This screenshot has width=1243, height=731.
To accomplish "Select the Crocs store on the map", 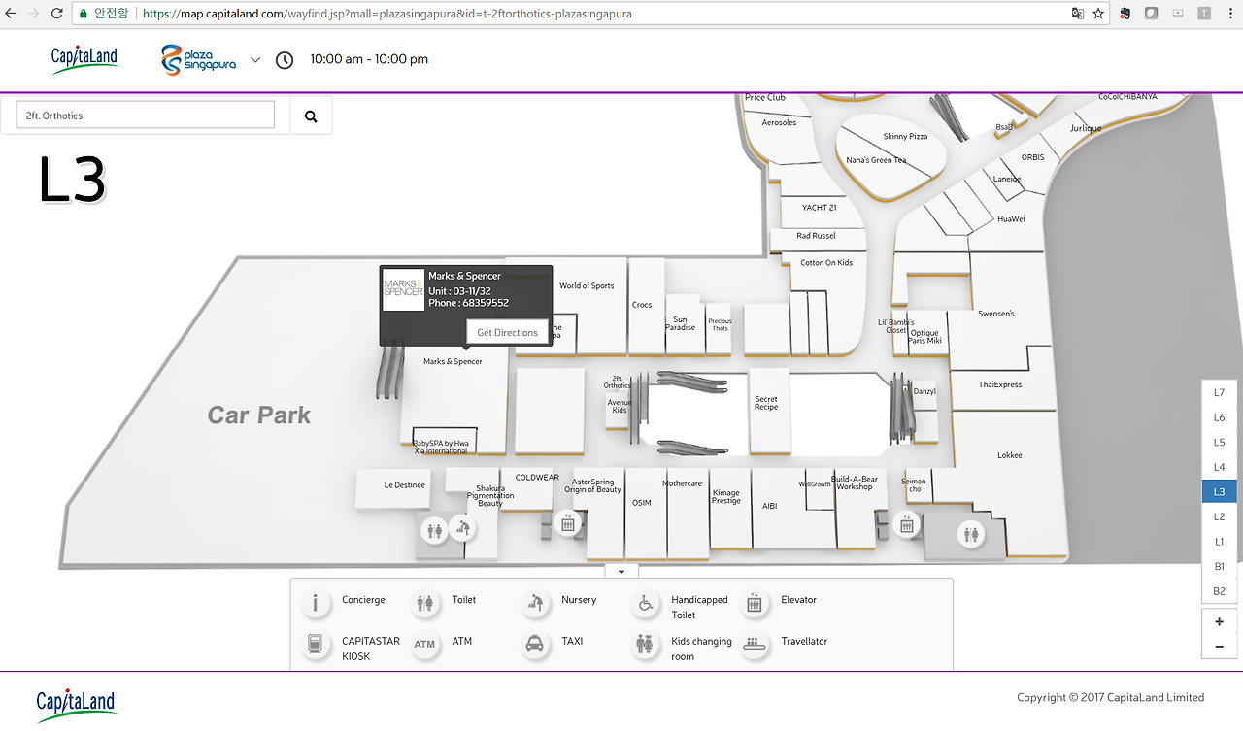I will [642, 305].
